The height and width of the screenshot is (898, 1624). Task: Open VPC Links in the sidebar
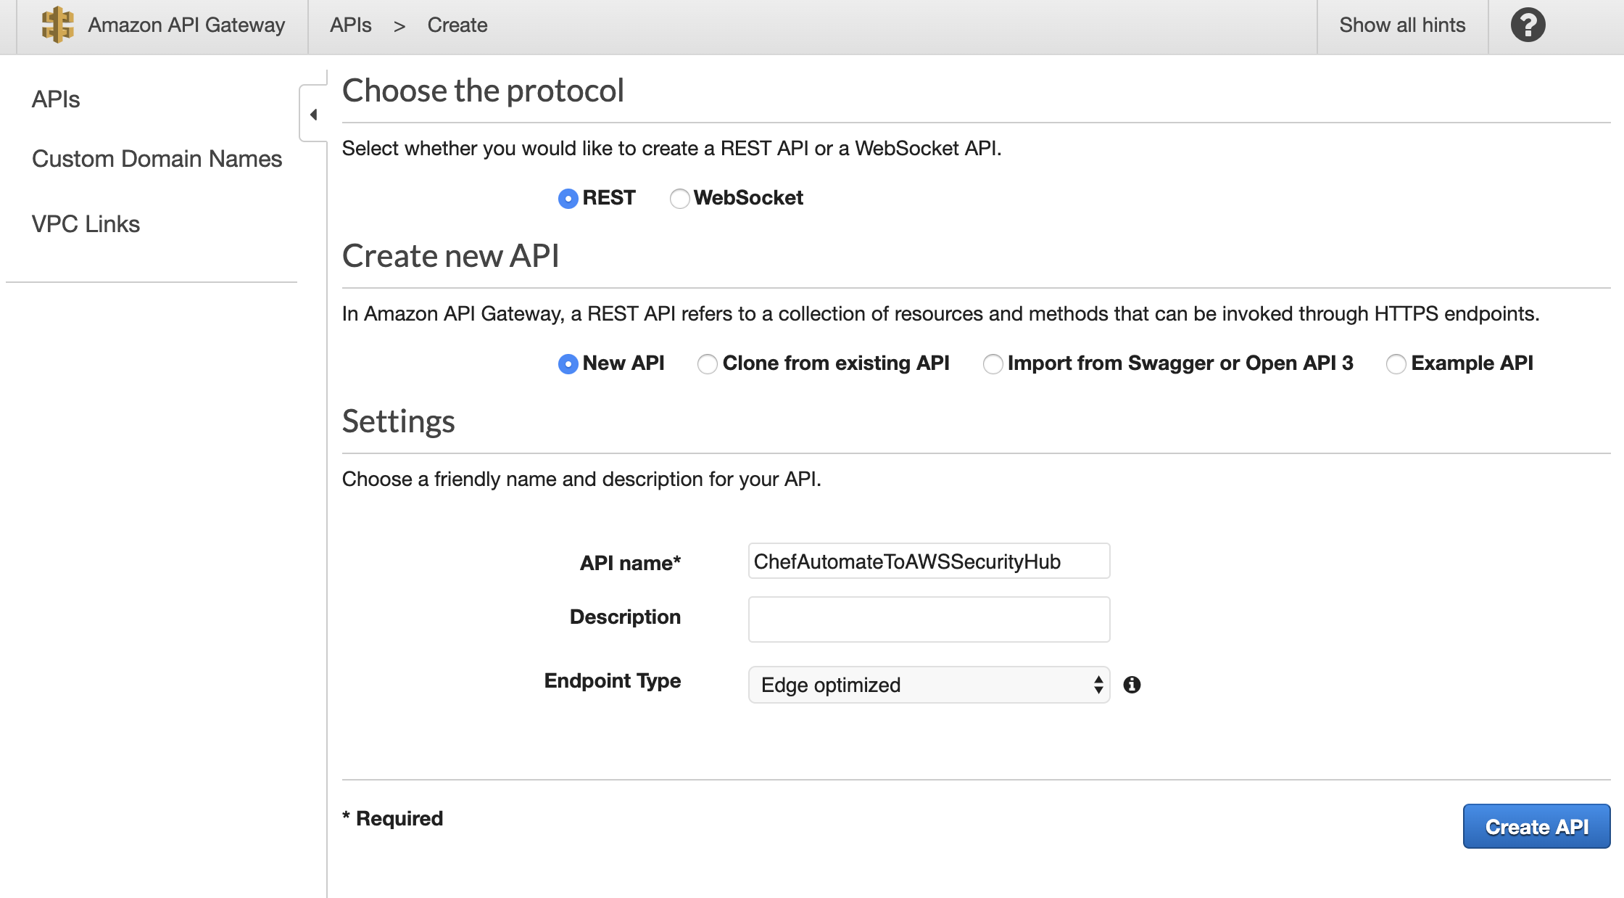click(x=86, y=224)
